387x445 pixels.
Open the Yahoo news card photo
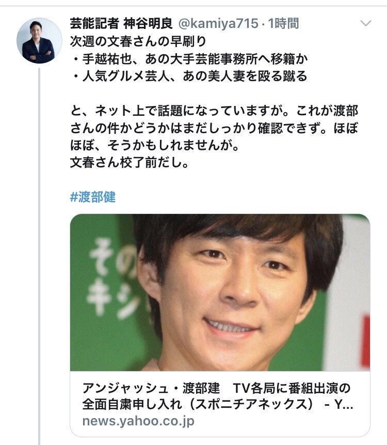tap(220, 293)
